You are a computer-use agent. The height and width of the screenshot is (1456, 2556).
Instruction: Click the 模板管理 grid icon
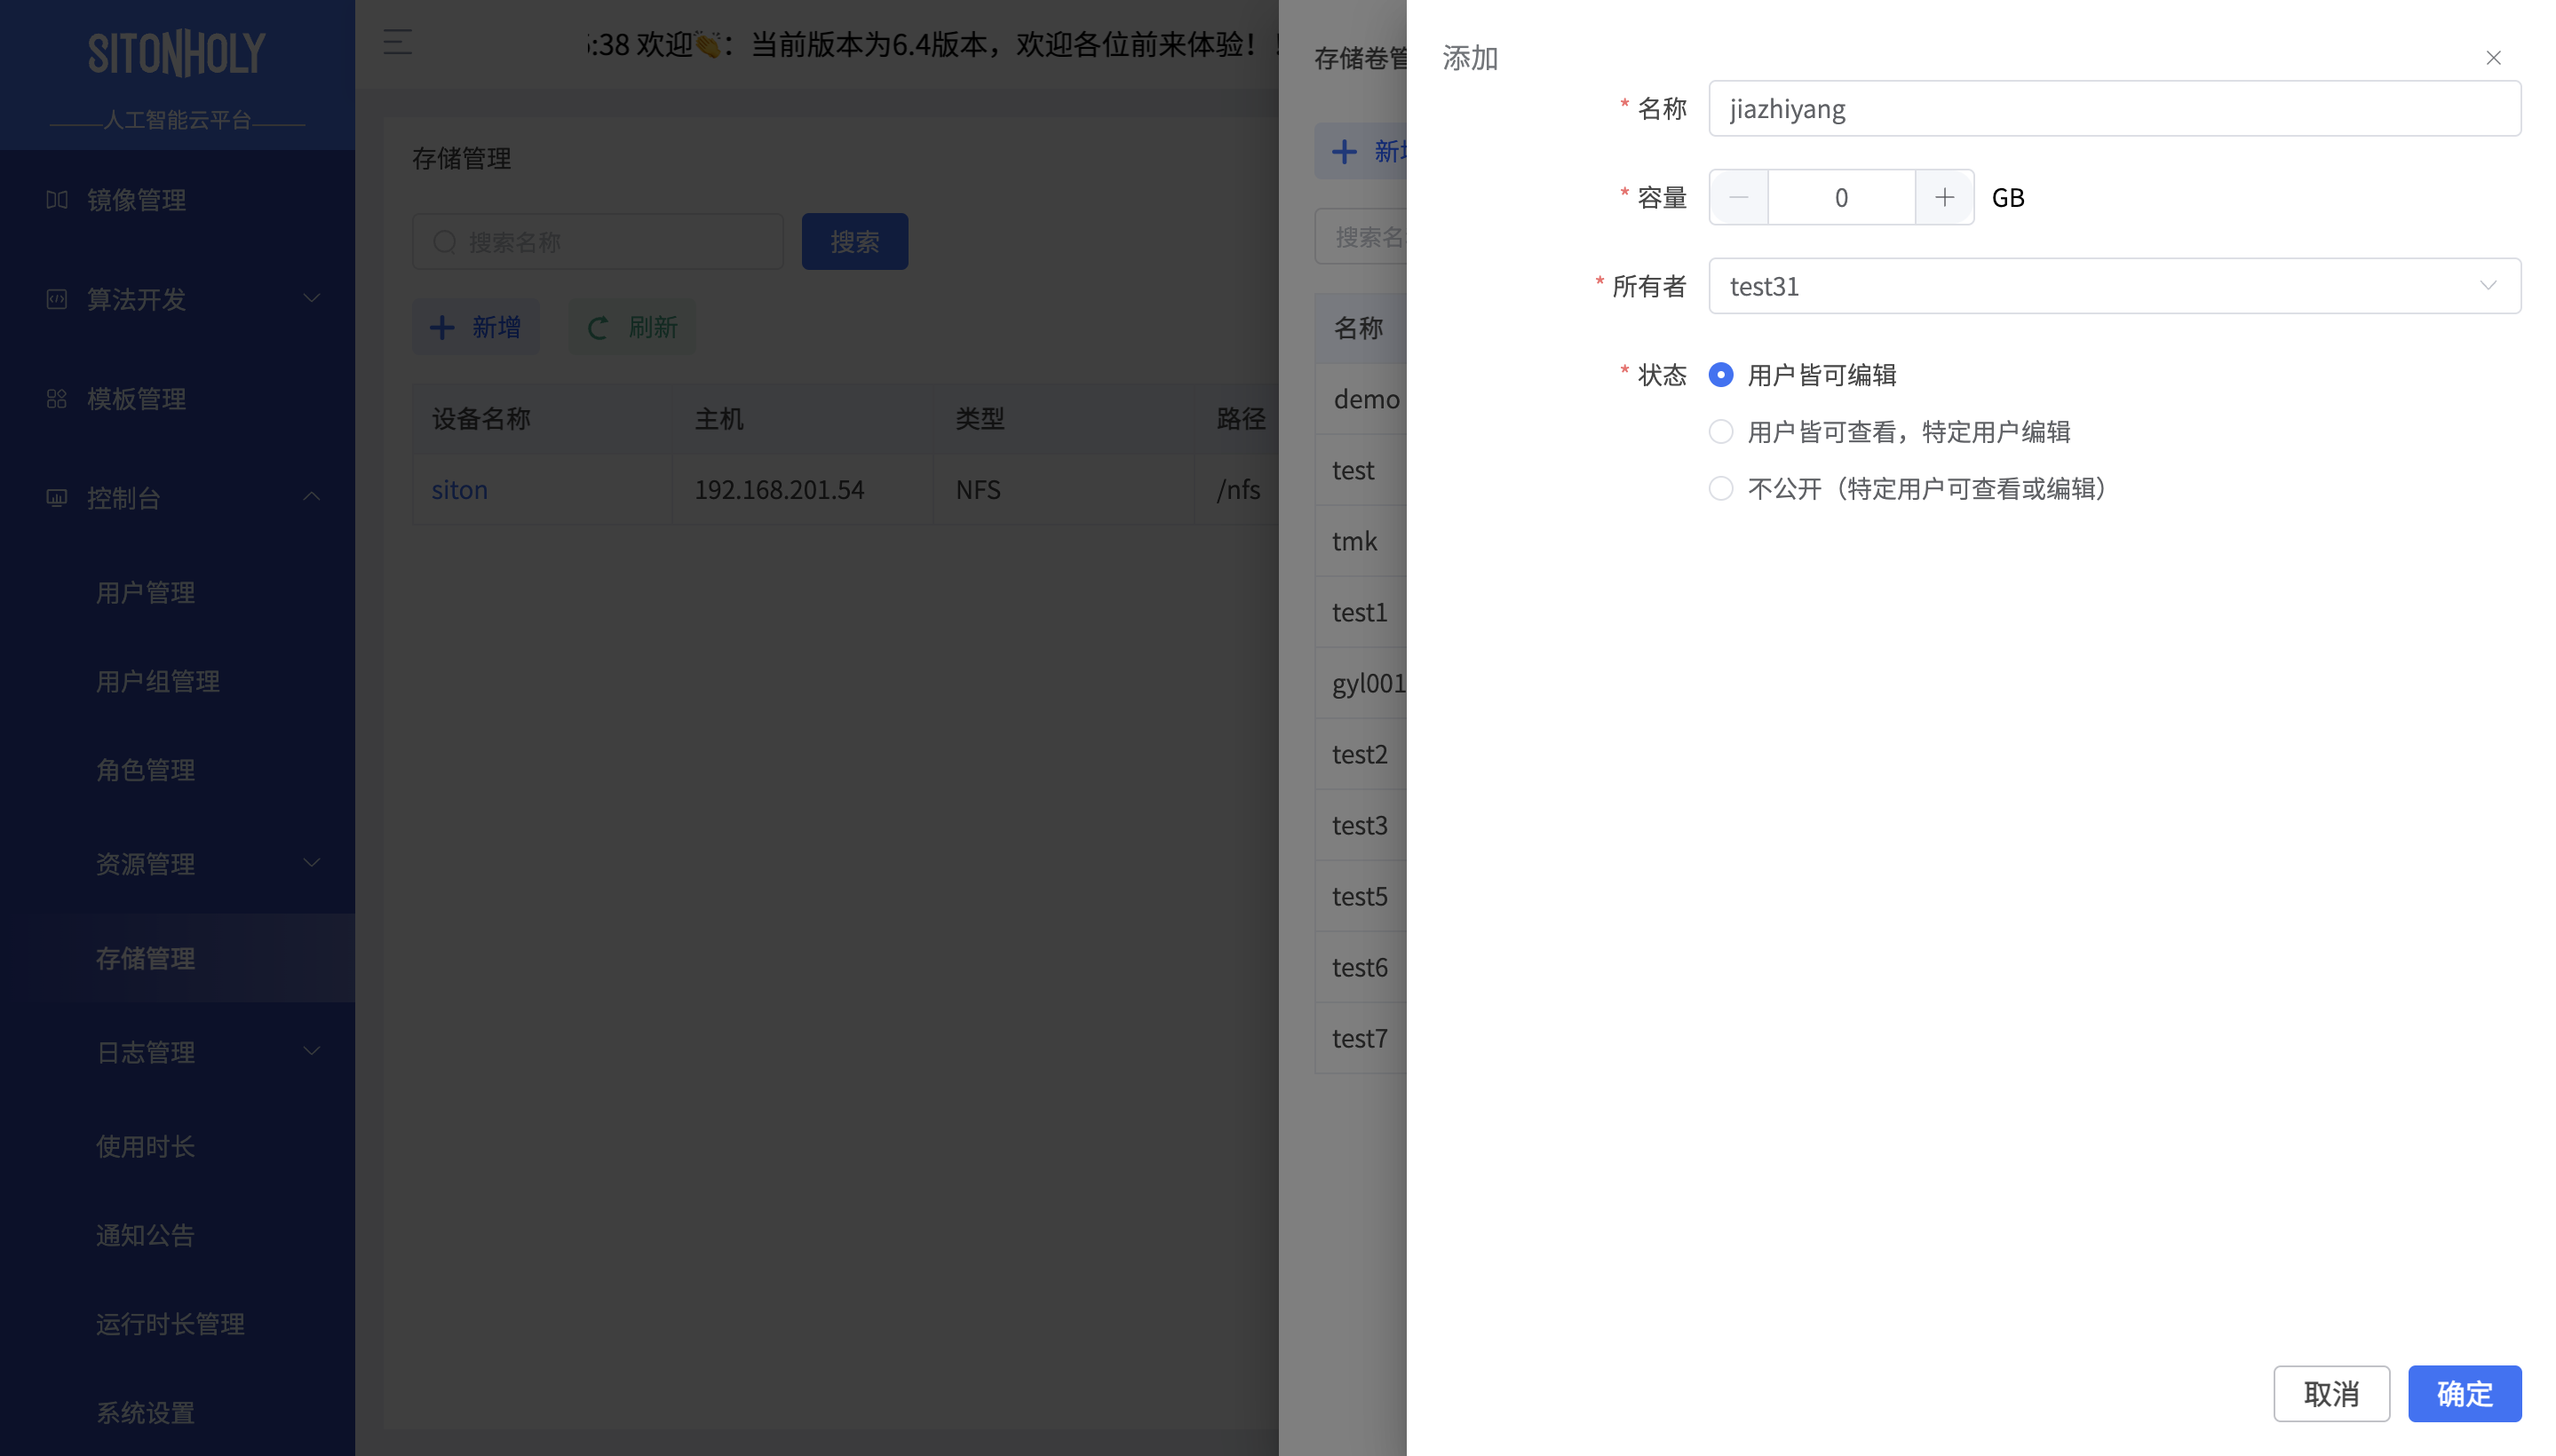pos(57,399)
